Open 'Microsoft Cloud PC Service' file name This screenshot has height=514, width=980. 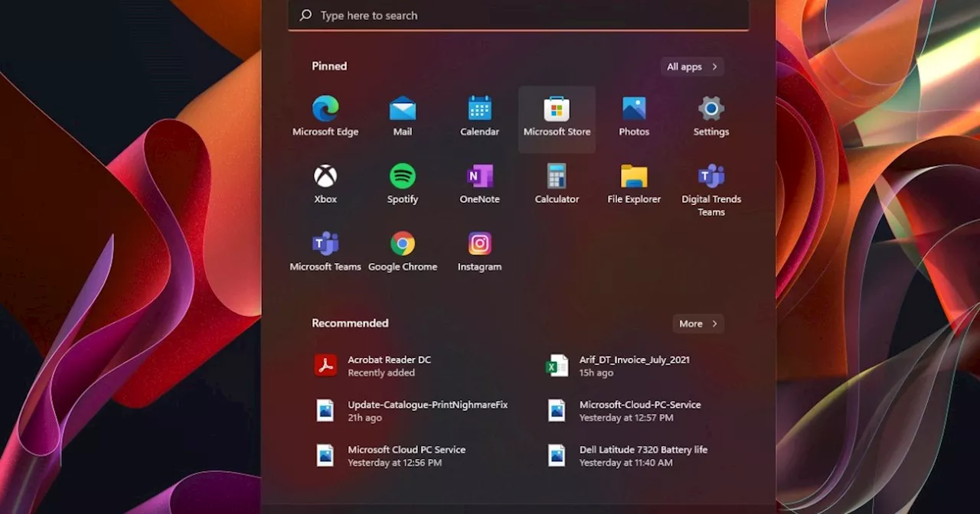(407, 450)
